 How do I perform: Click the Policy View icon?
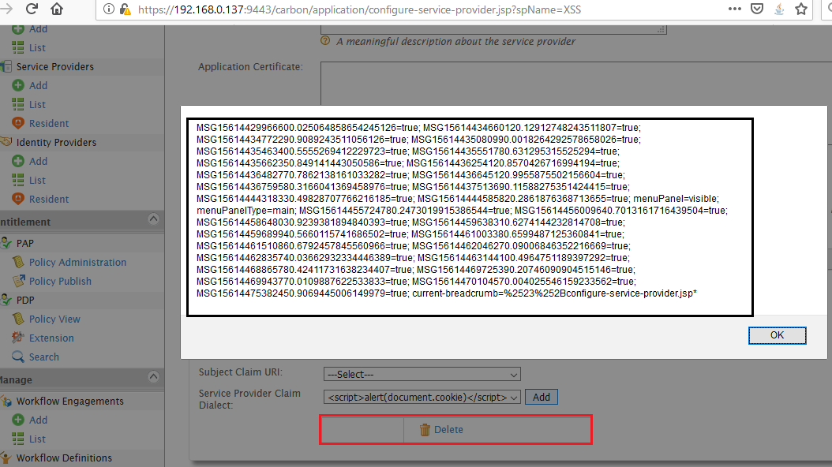[x=19, y=319]
